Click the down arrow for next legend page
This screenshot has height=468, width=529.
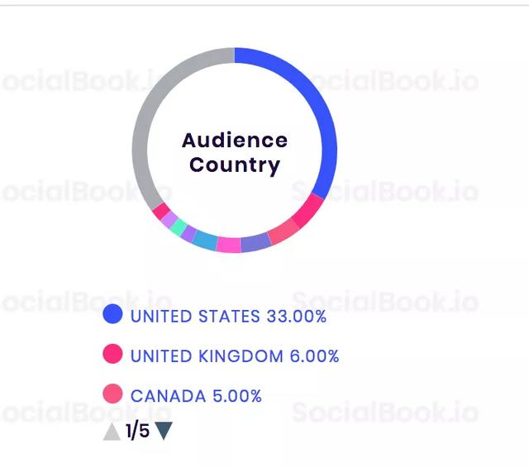coord(164,431)
